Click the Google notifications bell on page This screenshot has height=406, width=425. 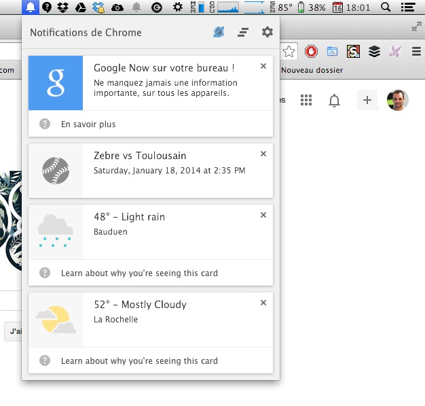tap(334, 101)
